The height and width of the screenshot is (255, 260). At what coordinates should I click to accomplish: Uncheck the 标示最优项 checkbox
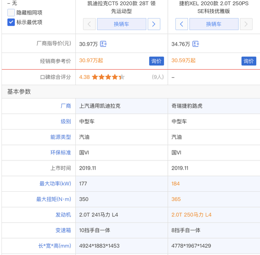pyautogui.click(x=11, y=22)
